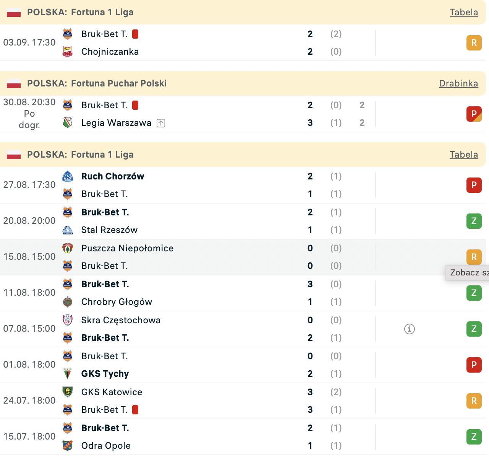Click the GKS Tychy crest
This screenshot has width=489, height=456.
tap(68, 374)
